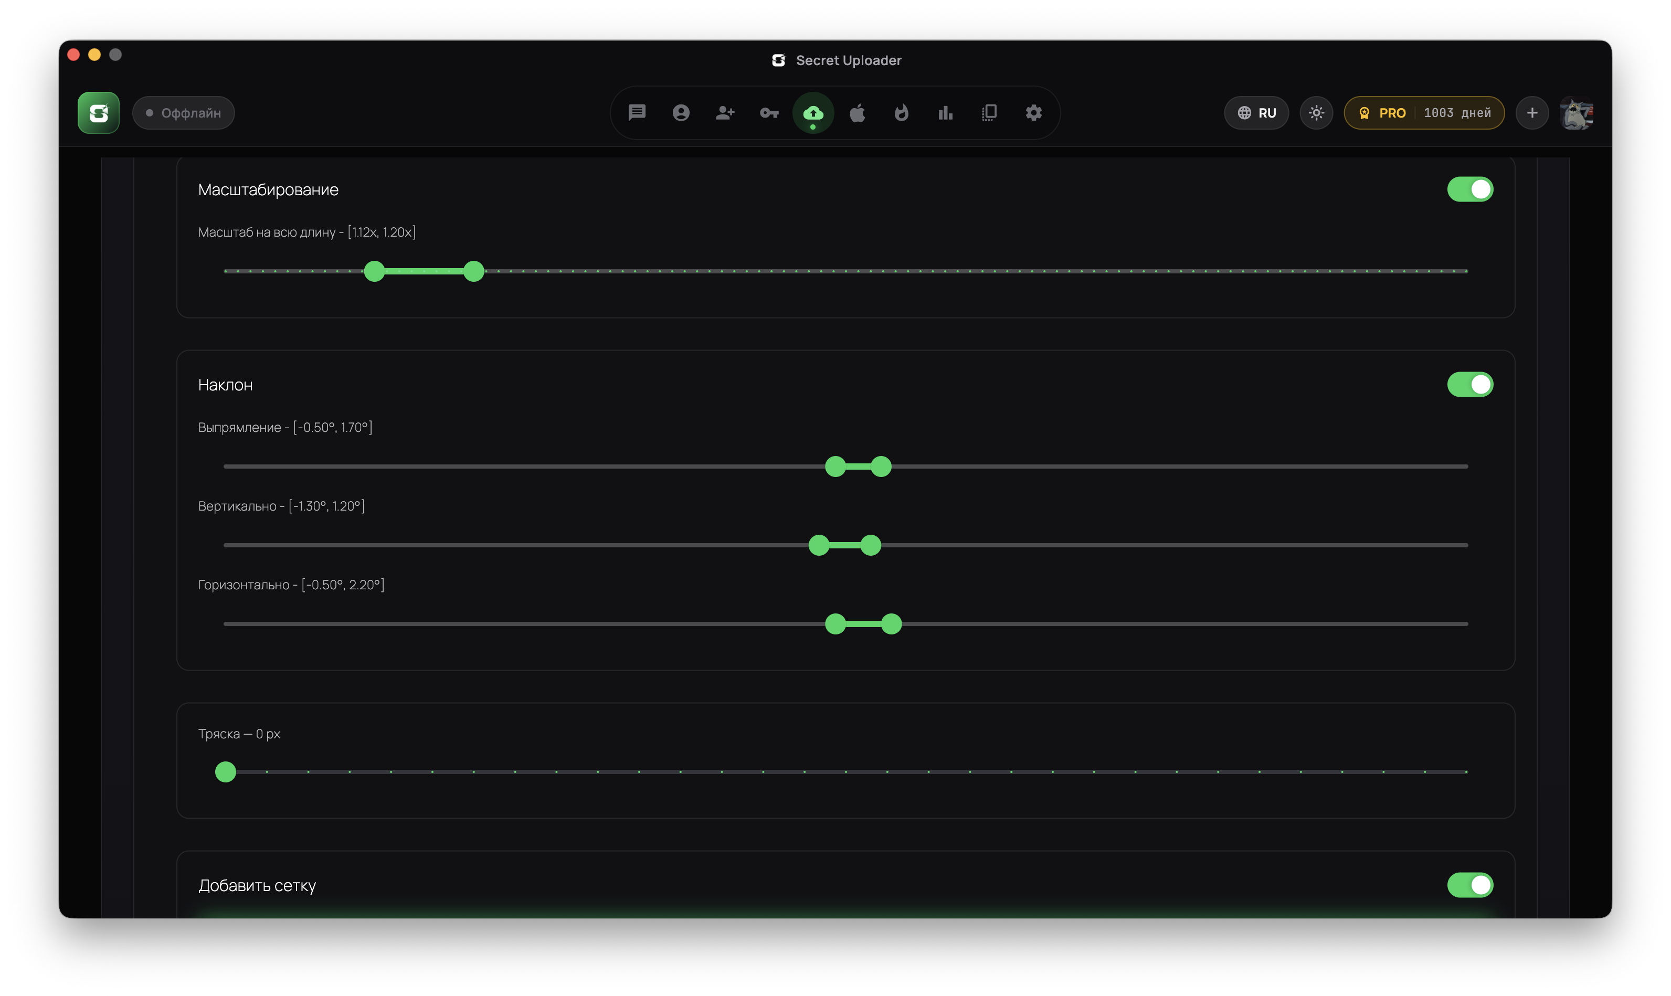Click the Масштабирование section title
The width and height of the screenshot is (1671, 996).
point(268,190)
